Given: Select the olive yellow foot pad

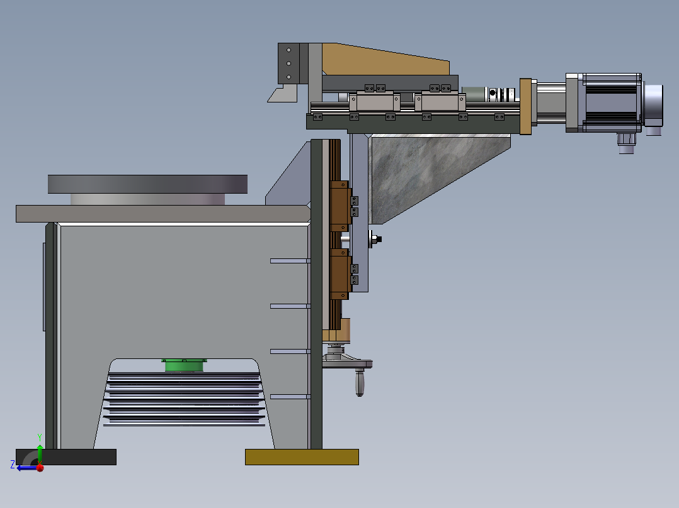Looking at the screenshot, I should coord(302,457).
